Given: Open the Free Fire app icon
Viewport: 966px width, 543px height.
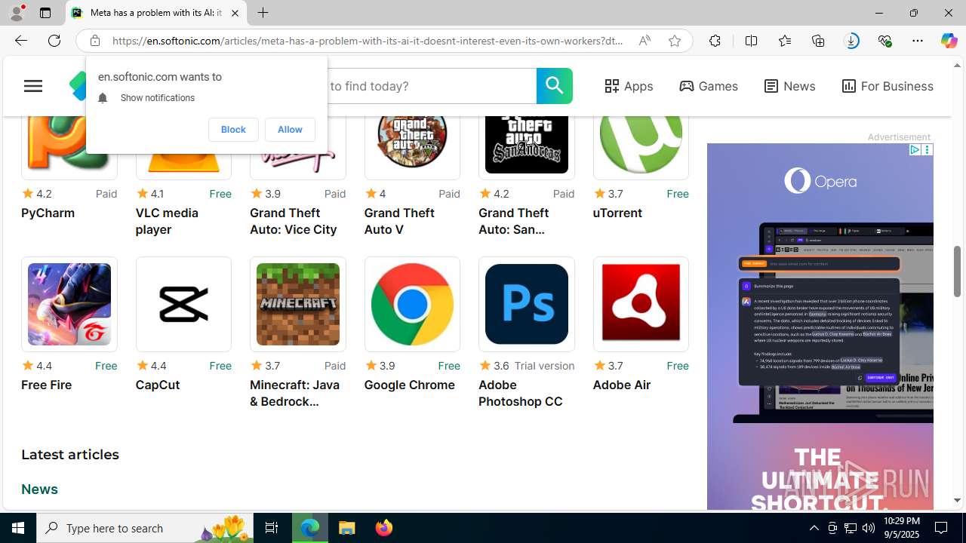Looking at the screenshot, I should (69, 304).
